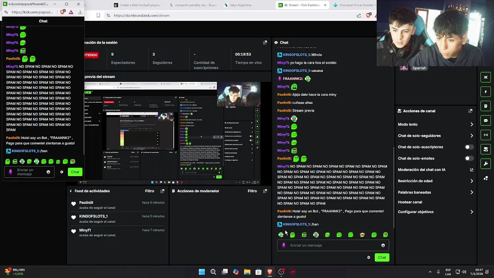The width and height of the screenshot is (494, 278).
Task: Open Paolini9 entry in activity feed
Action: pos(117,205)
